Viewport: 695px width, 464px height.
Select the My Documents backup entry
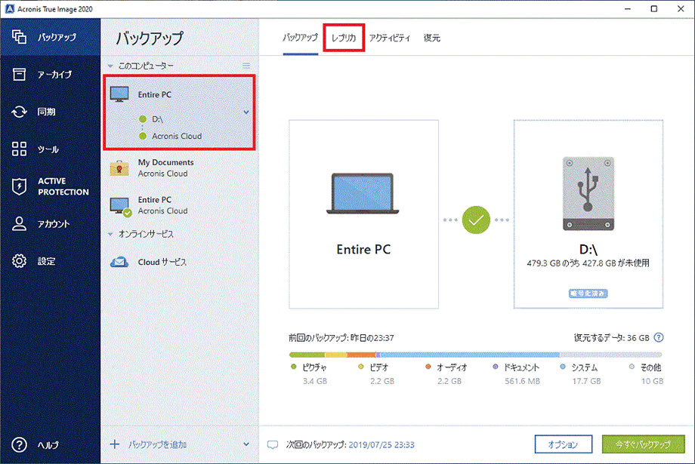click(180, 168)
